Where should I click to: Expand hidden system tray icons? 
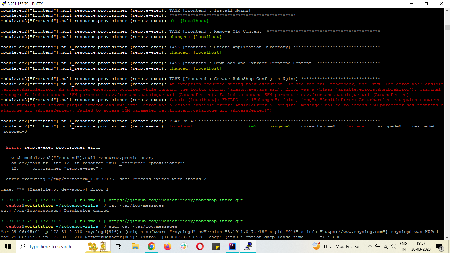pos(370,246)
